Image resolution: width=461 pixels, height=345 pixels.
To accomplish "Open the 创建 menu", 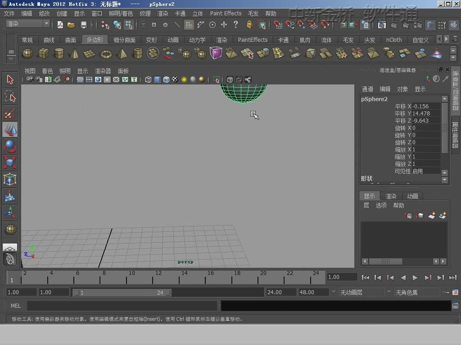I will click(x=62, y=13).
